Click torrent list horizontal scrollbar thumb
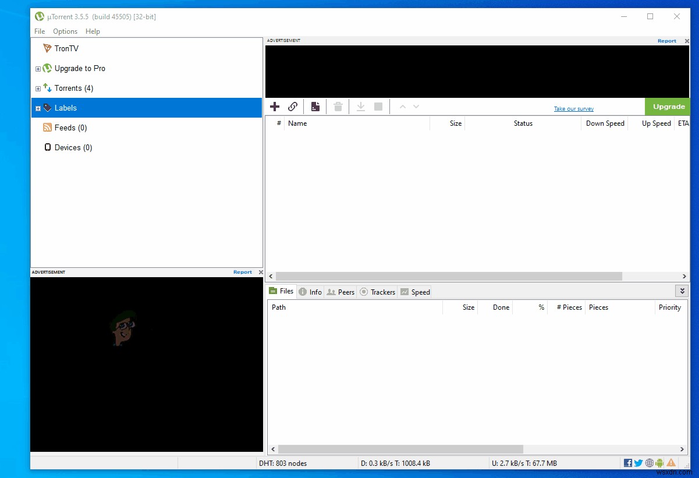 [x=449, y=277]
